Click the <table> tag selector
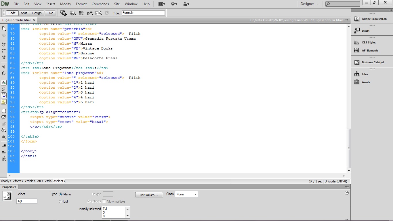The image size is (393, 221). [x=30, y=181]
